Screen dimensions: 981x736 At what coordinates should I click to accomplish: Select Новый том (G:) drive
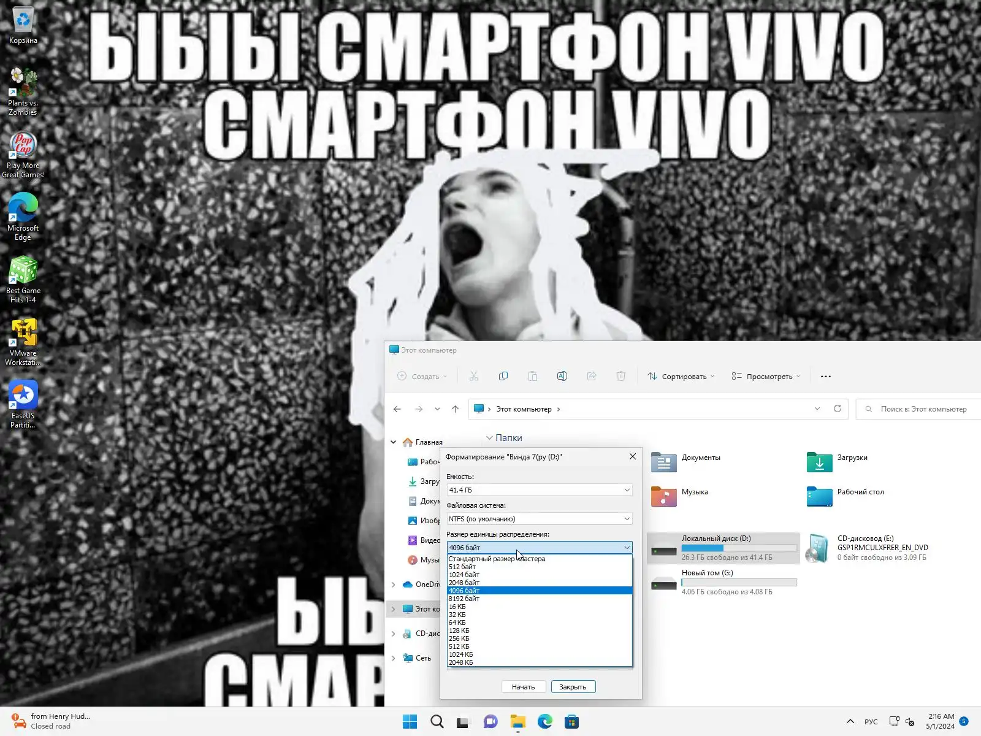pyautogui.click(x=723, y=582)
